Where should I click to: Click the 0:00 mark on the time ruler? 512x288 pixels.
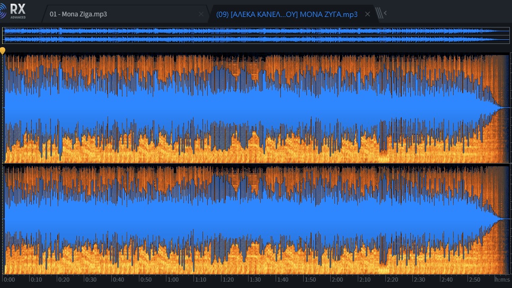[9, 280]
